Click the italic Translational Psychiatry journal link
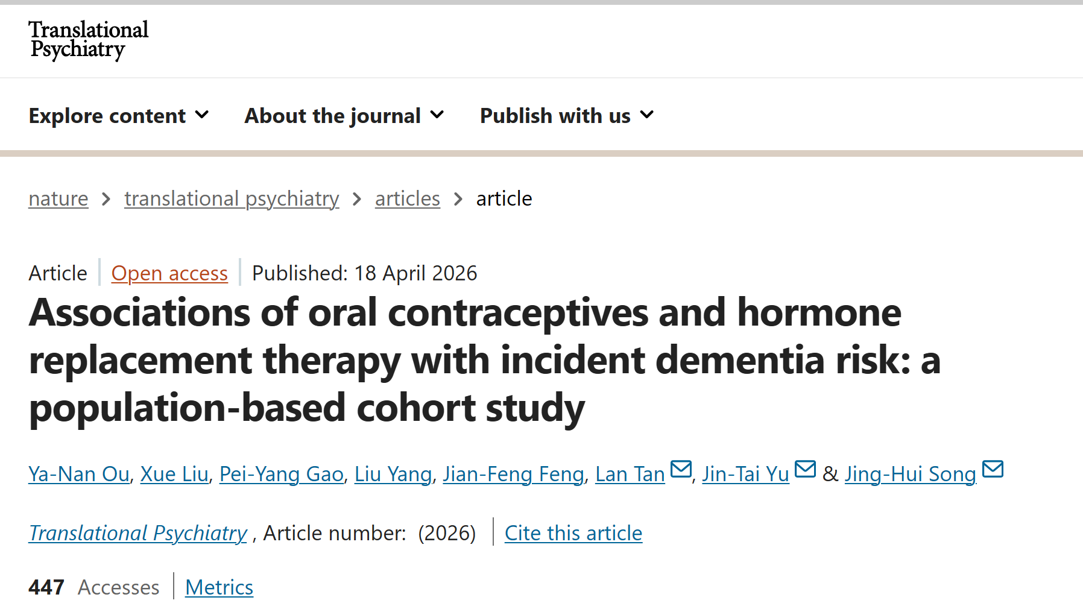 pyautogui.click(x=138, y=533)
